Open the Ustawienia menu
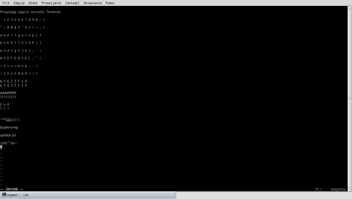This screenshot has width=352, height=199. click(x=93, y=3)
